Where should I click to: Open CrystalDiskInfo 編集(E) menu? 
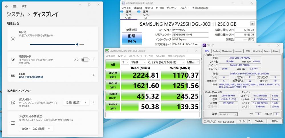(138, 8)
